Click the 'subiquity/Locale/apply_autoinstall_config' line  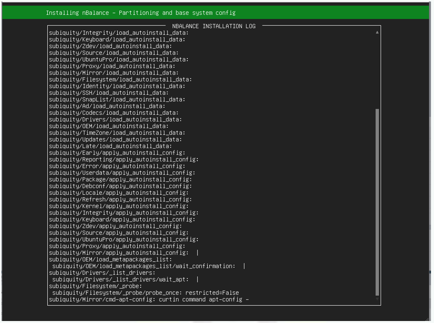click(118, 193)
